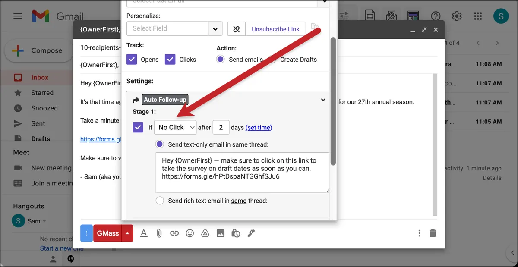Collapse the Auto Follow-up section chevron
This screenshot has height=267, width=518.
coord(323,100)
